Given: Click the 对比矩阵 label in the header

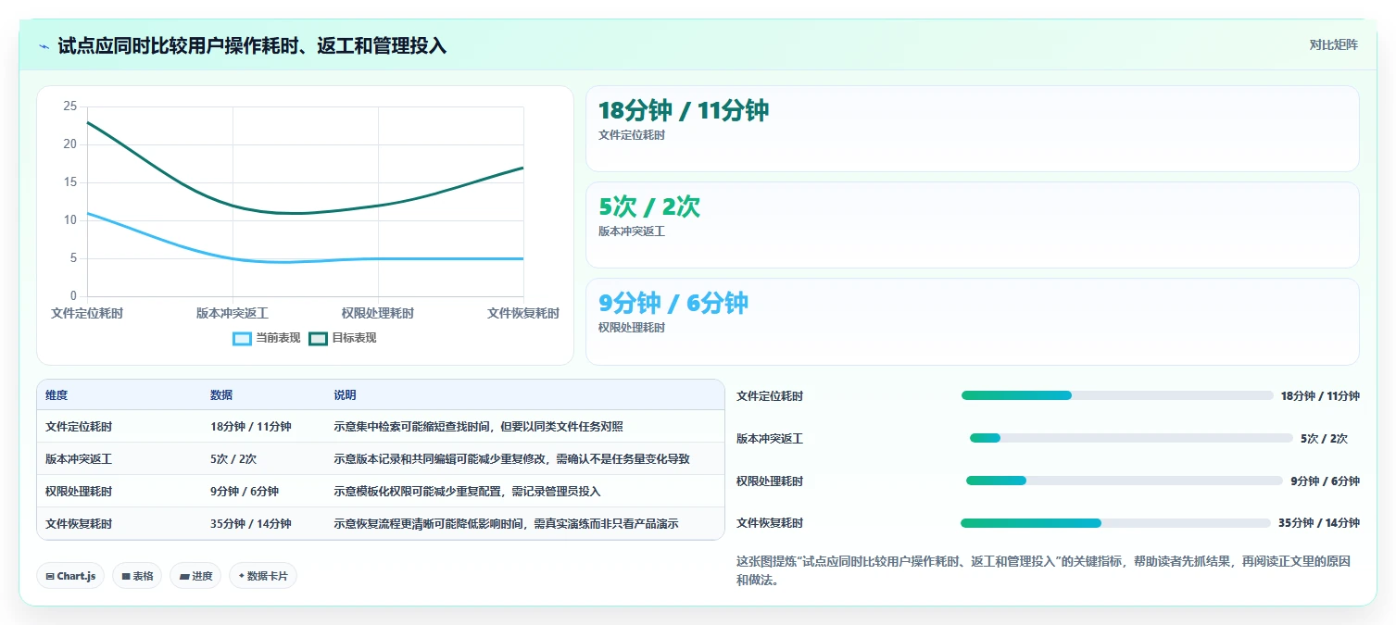Looking at the screenshot, I should click(1333, 44).
